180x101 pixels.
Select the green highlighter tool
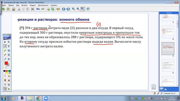(5, 50)
